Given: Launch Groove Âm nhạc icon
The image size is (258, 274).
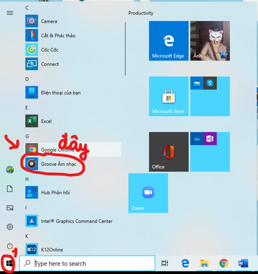Looking at the screenshot, I should pyautogui.click(x=31, y=164).
